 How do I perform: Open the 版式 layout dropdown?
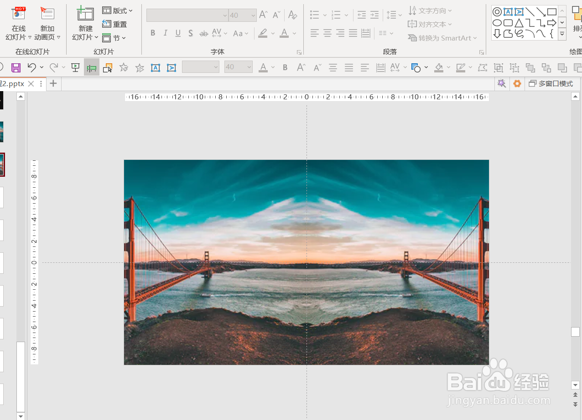(x=117, y=10)
